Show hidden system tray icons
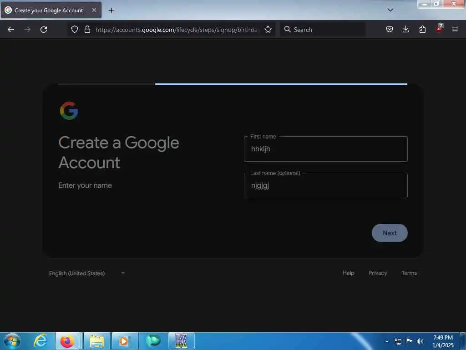The image size is (466, 350). coord(387,341)
